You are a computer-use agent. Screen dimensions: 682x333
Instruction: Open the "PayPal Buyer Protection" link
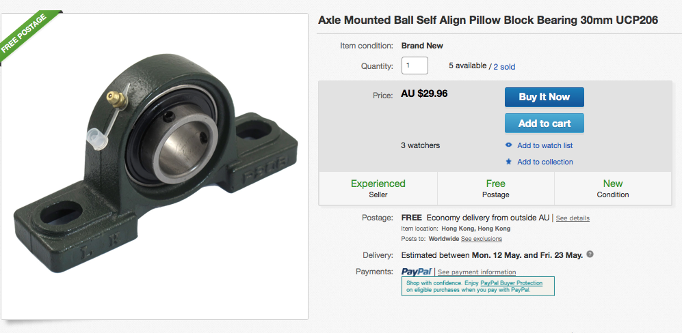511,283
